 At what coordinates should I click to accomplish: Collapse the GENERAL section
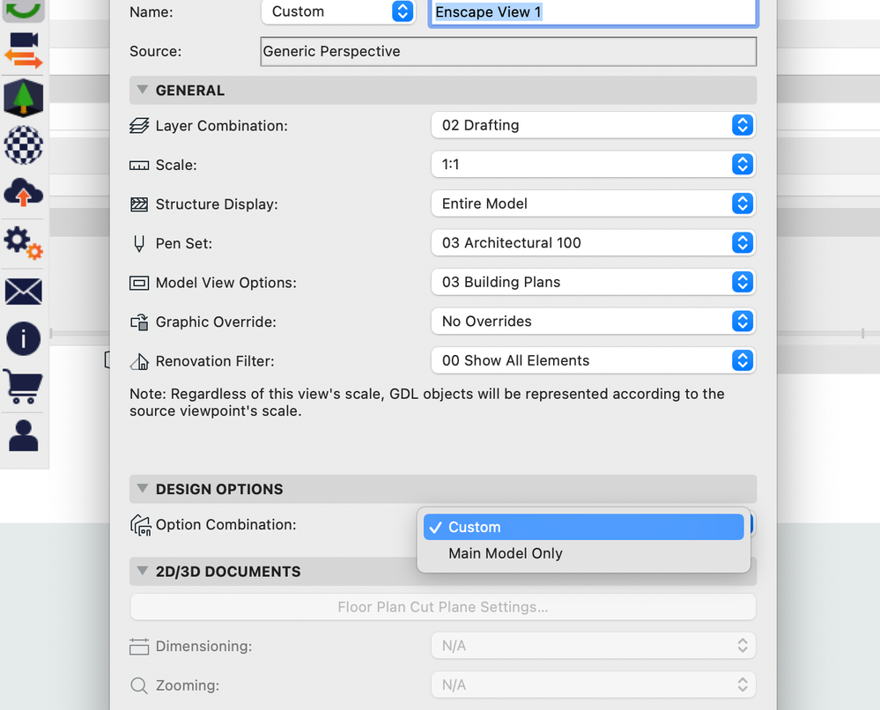pyautogui.click(x=142, y=90)
